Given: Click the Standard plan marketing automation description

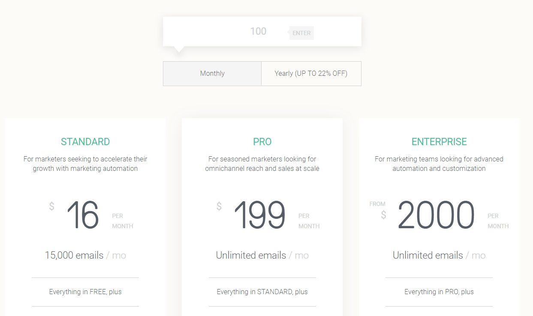Looking at the screenshot, I should [x=85, y=164].
